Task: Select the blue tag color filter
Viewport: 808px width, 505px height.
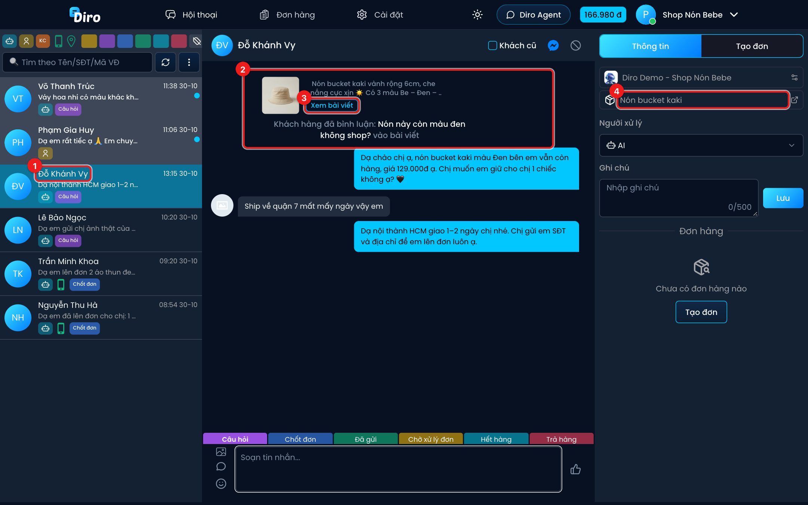Action: pyautogui.click(x=125, y=41)
